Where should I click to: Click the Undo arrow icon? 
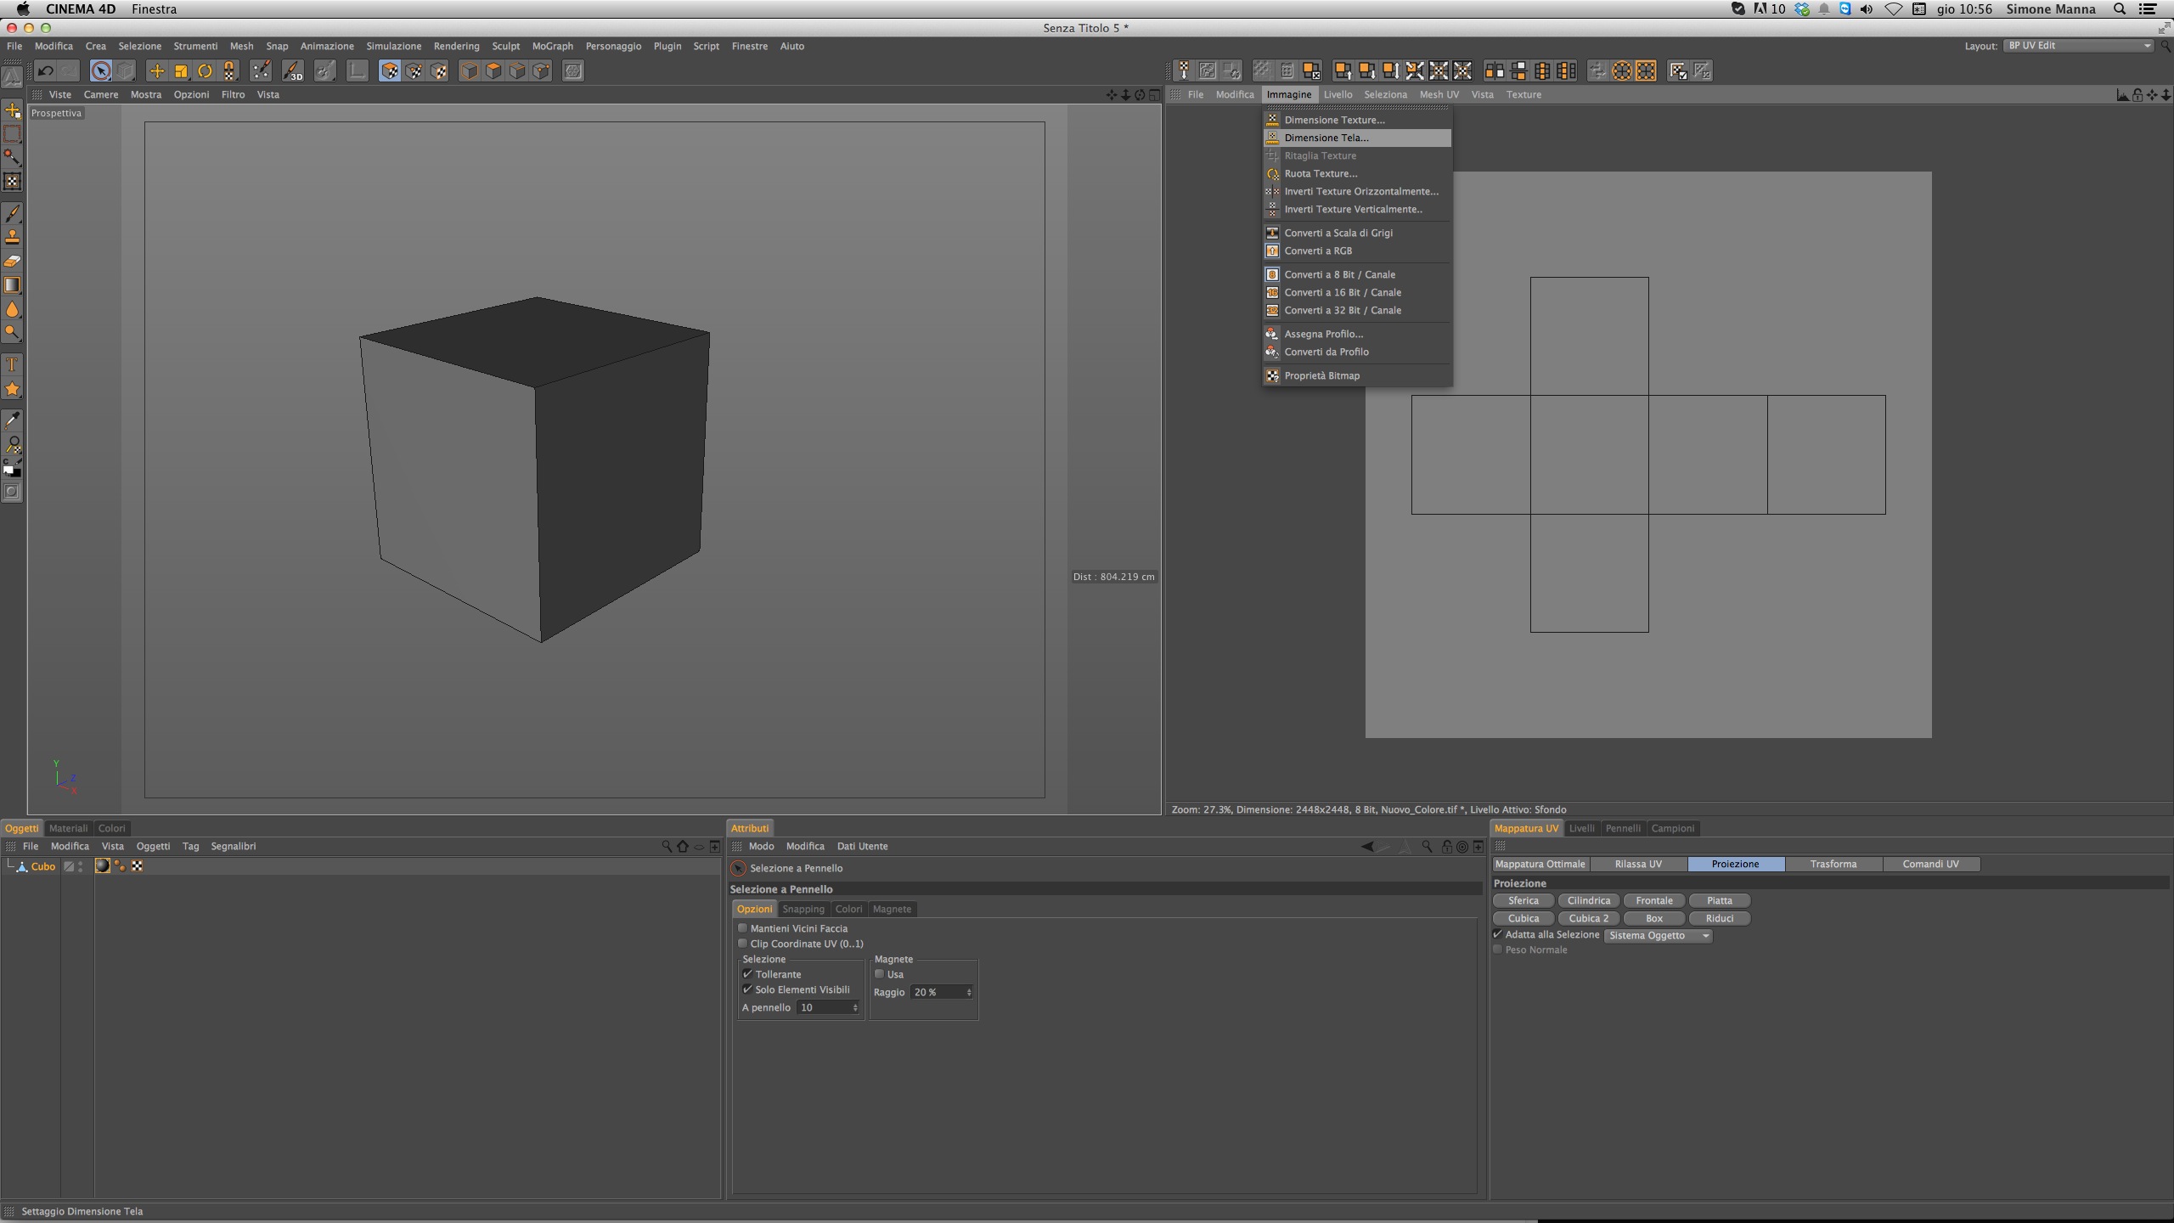click(x=46, y=71)
